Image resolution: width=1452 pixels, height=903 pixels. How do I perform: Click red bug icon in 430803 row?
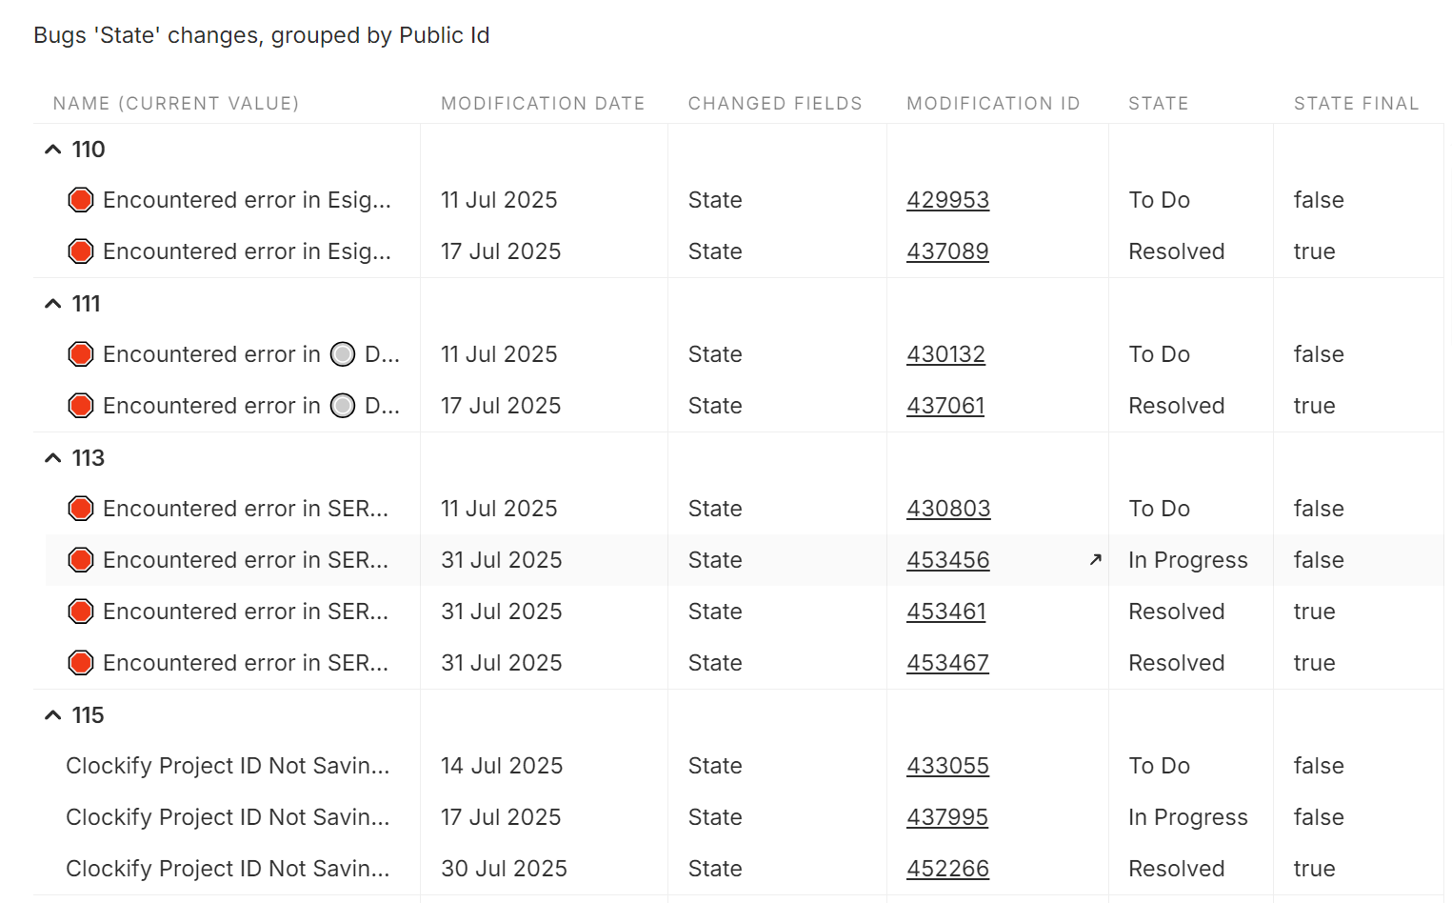pos(81,509)
